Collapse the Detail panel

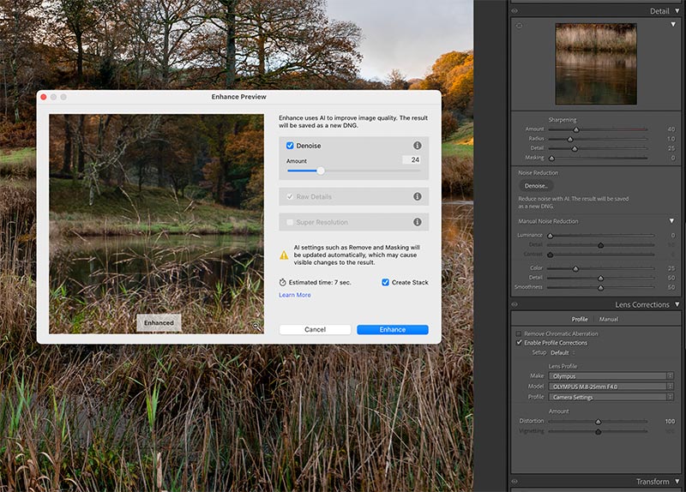pos(677,11)
